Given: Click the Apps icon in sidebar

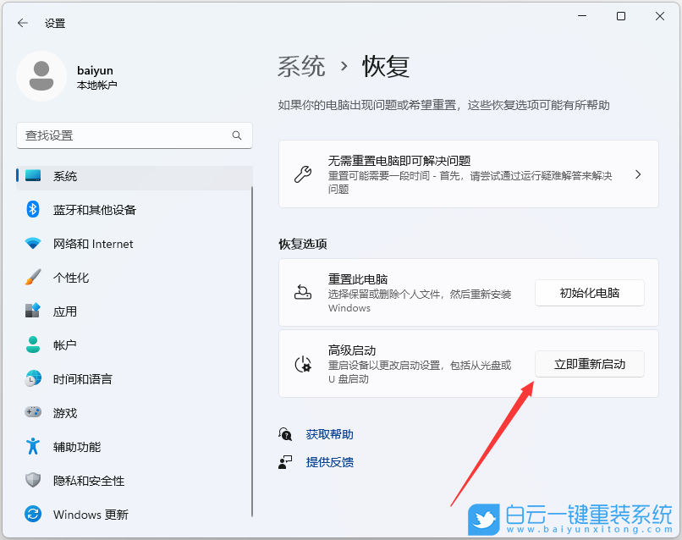Looking at the screenshot, I should tap(33, 311).
